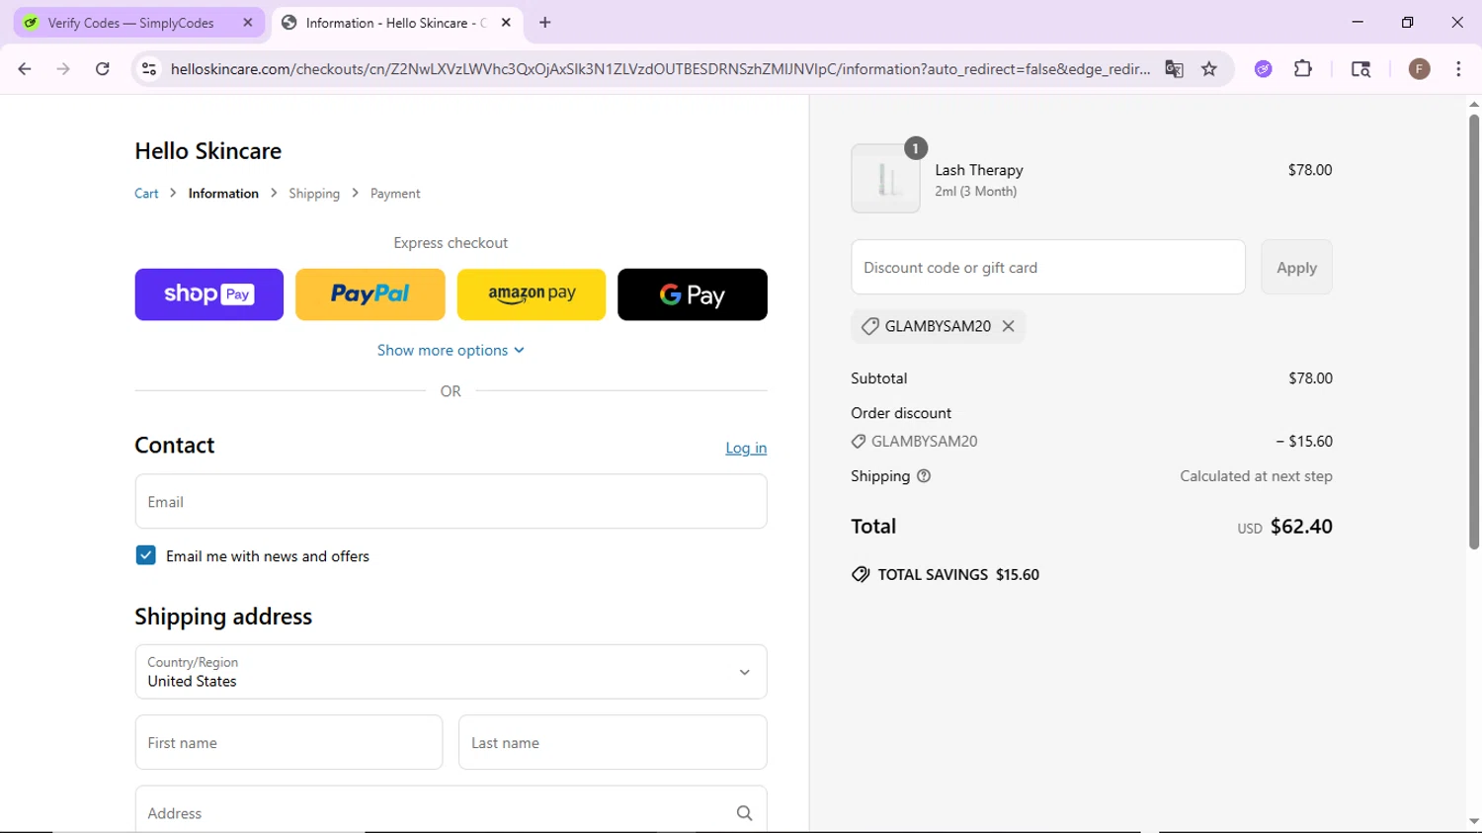The image size is (1482, 833).
Task: Click the tag icon in GLAMBYSAM20 chip
Action: [x=869, y=326]
